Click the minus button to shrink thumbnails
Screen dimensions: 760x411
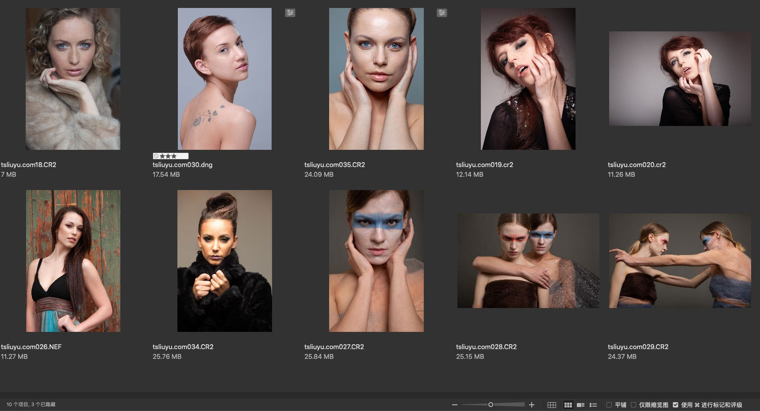point(454,405)
